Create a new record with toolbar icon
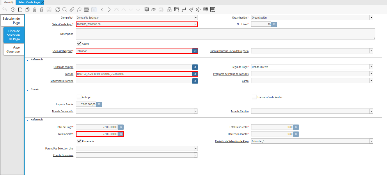Image resolution: width=387 pixels, height=175 pixels. (20, 10)
